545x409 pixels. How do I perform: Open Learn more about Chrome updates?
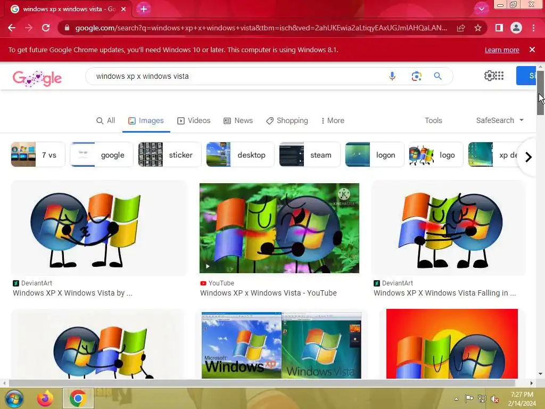coord(502,50)
